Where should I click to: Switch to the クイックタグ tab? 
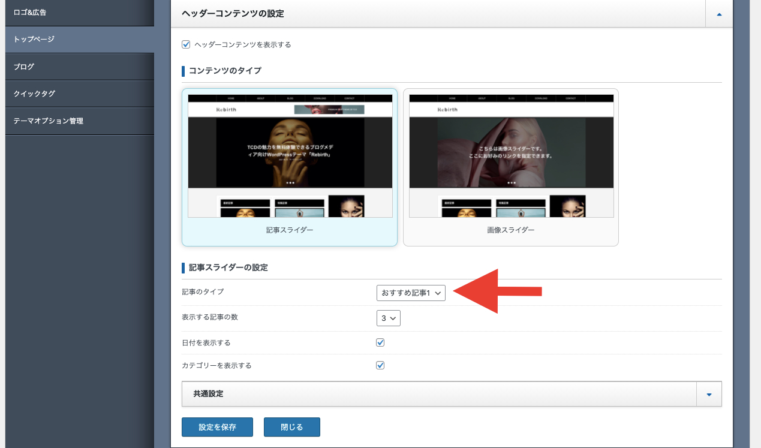80,94
